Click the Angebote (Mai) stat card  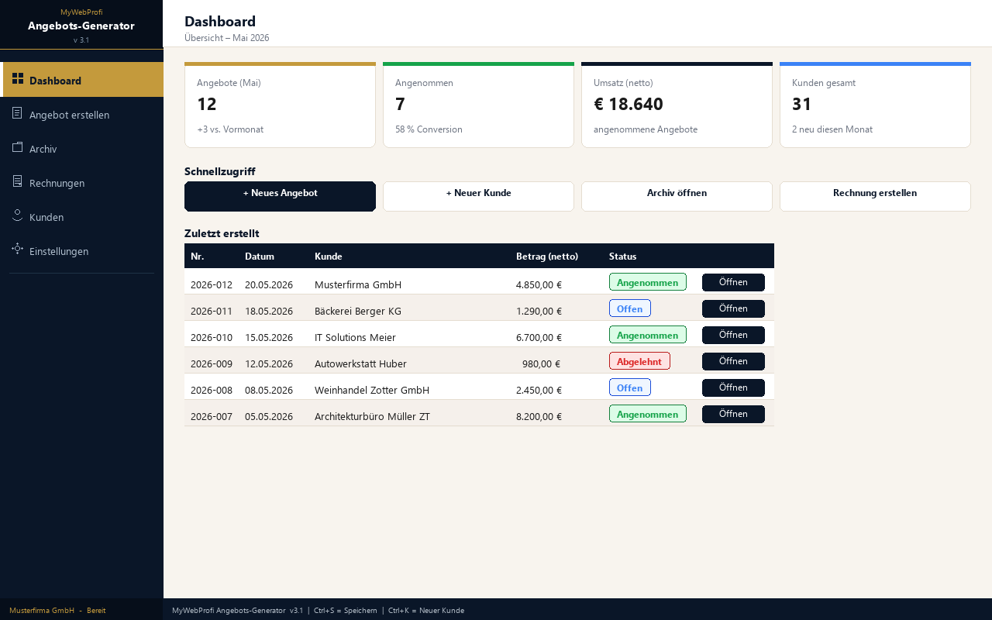point(280,105)
